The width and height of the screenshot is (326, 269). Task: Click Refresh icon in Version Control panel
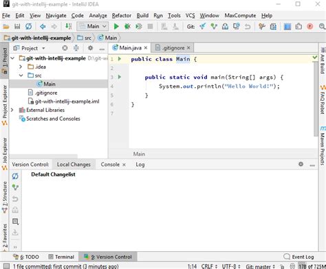[15, 176]
